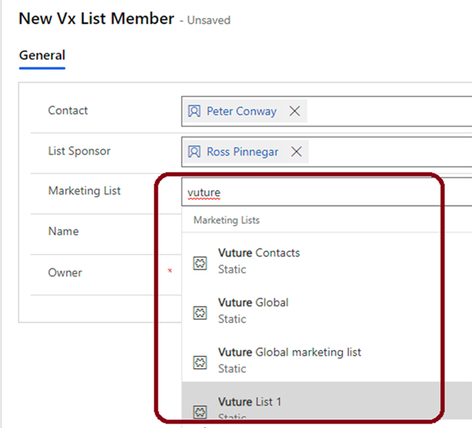This screenshot has height=428, width=472.
Task: Click icon beside Vuture List 1
Action: click(x=200, y=412)
